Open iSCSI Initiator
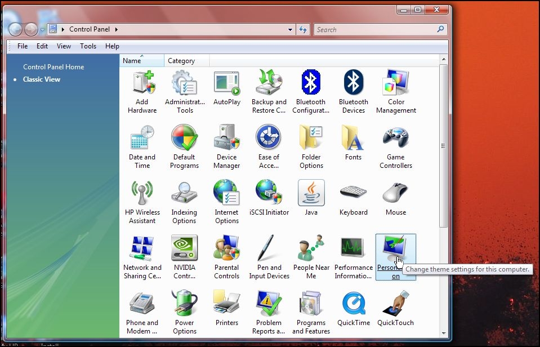The image size is (540, 347). (x=269, y=198)
